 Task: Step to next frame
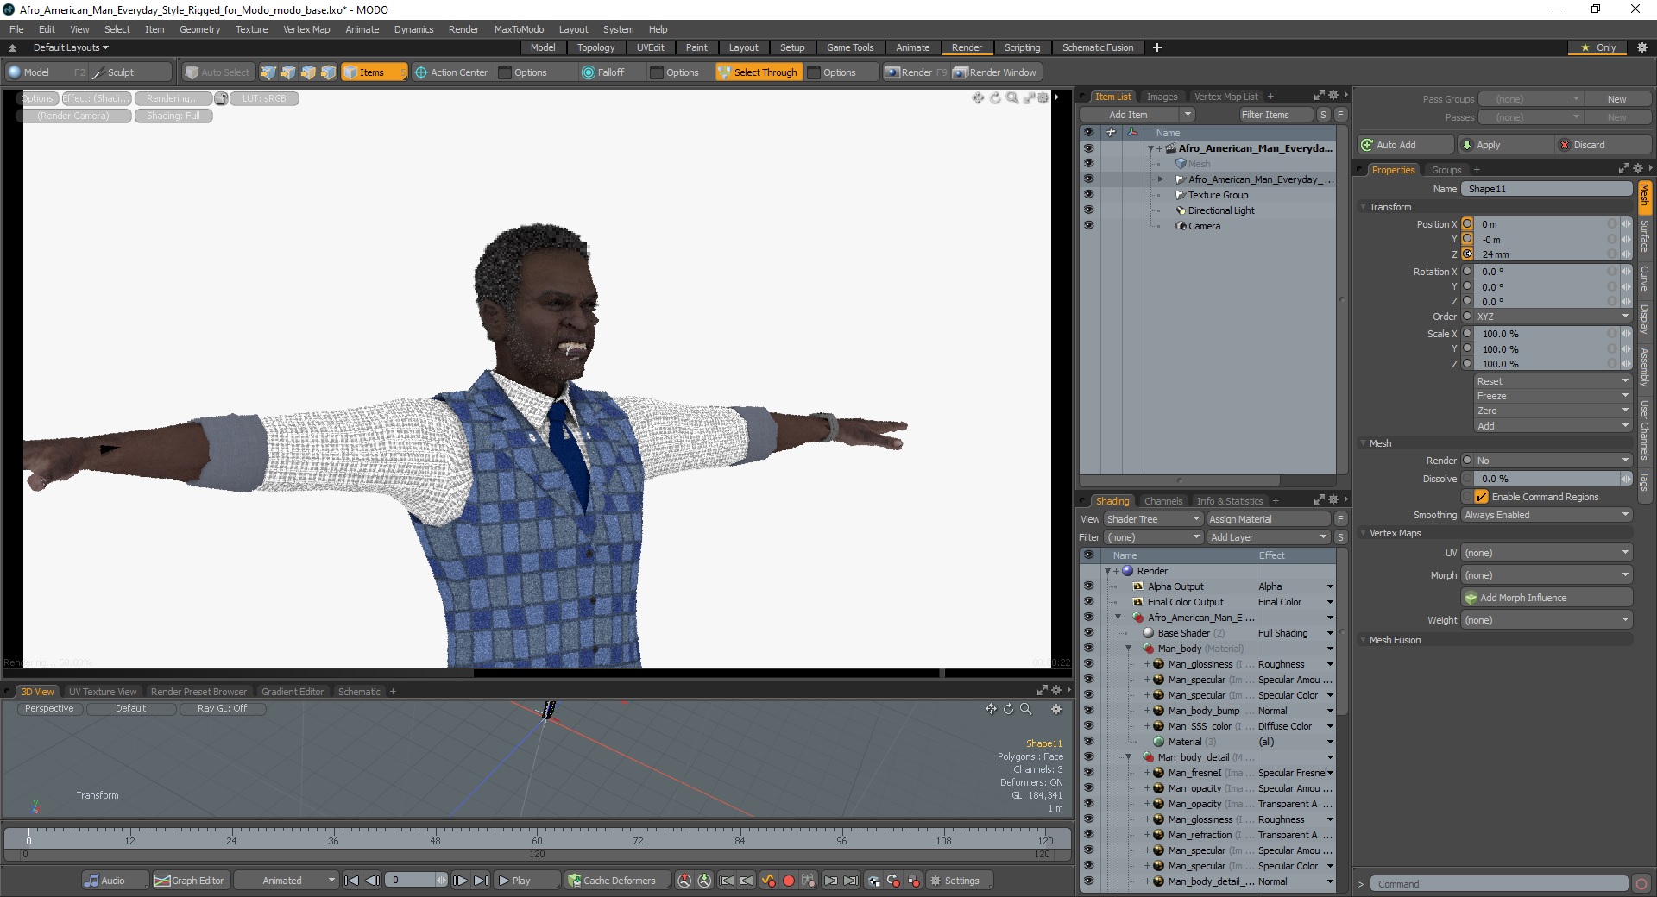(x=460, y=881)
